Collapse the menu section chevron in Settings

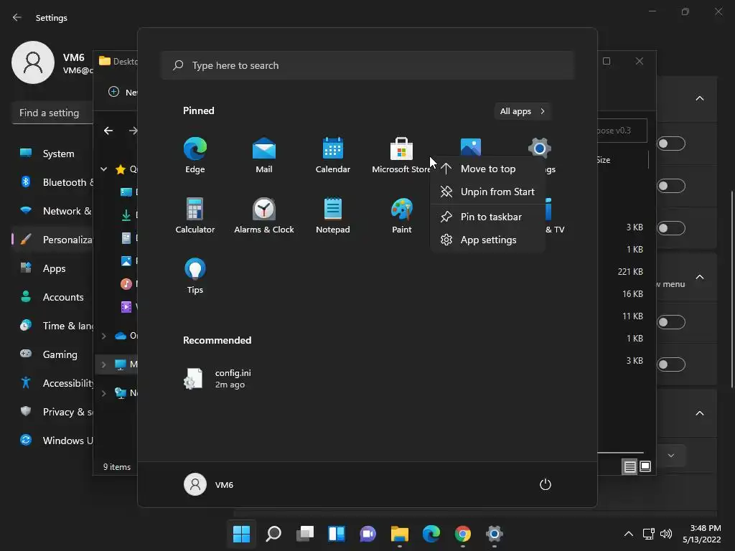click(x=700, y=277)
